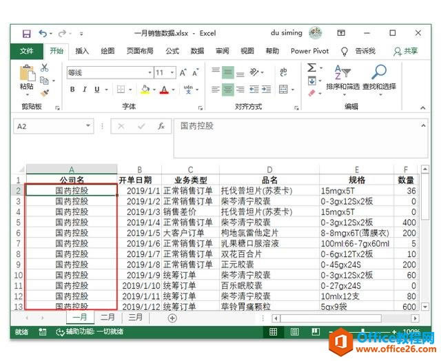
Task: Redo the last undone action
Action: tap(62, 34)
